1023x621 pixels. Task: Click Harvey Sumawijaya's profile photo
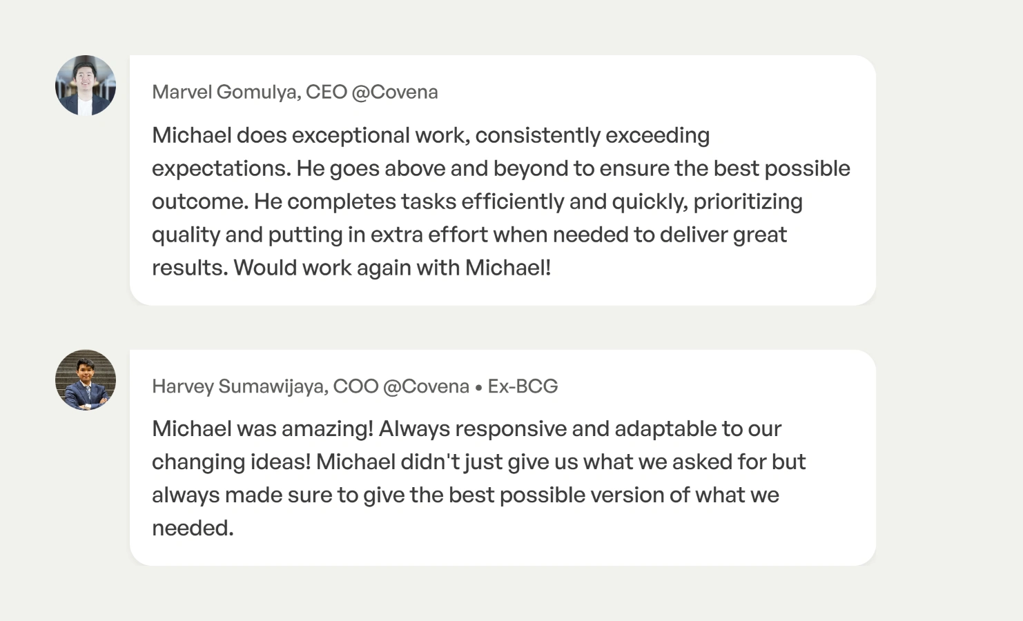click(86, 380)
